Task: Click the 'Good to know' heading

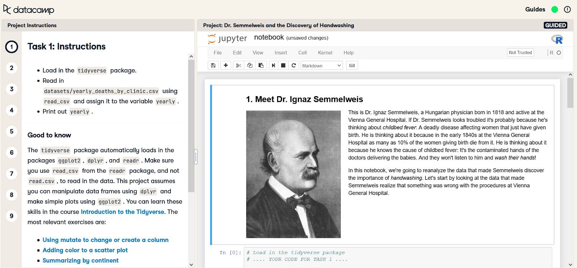Action: (x=49, y=135)
